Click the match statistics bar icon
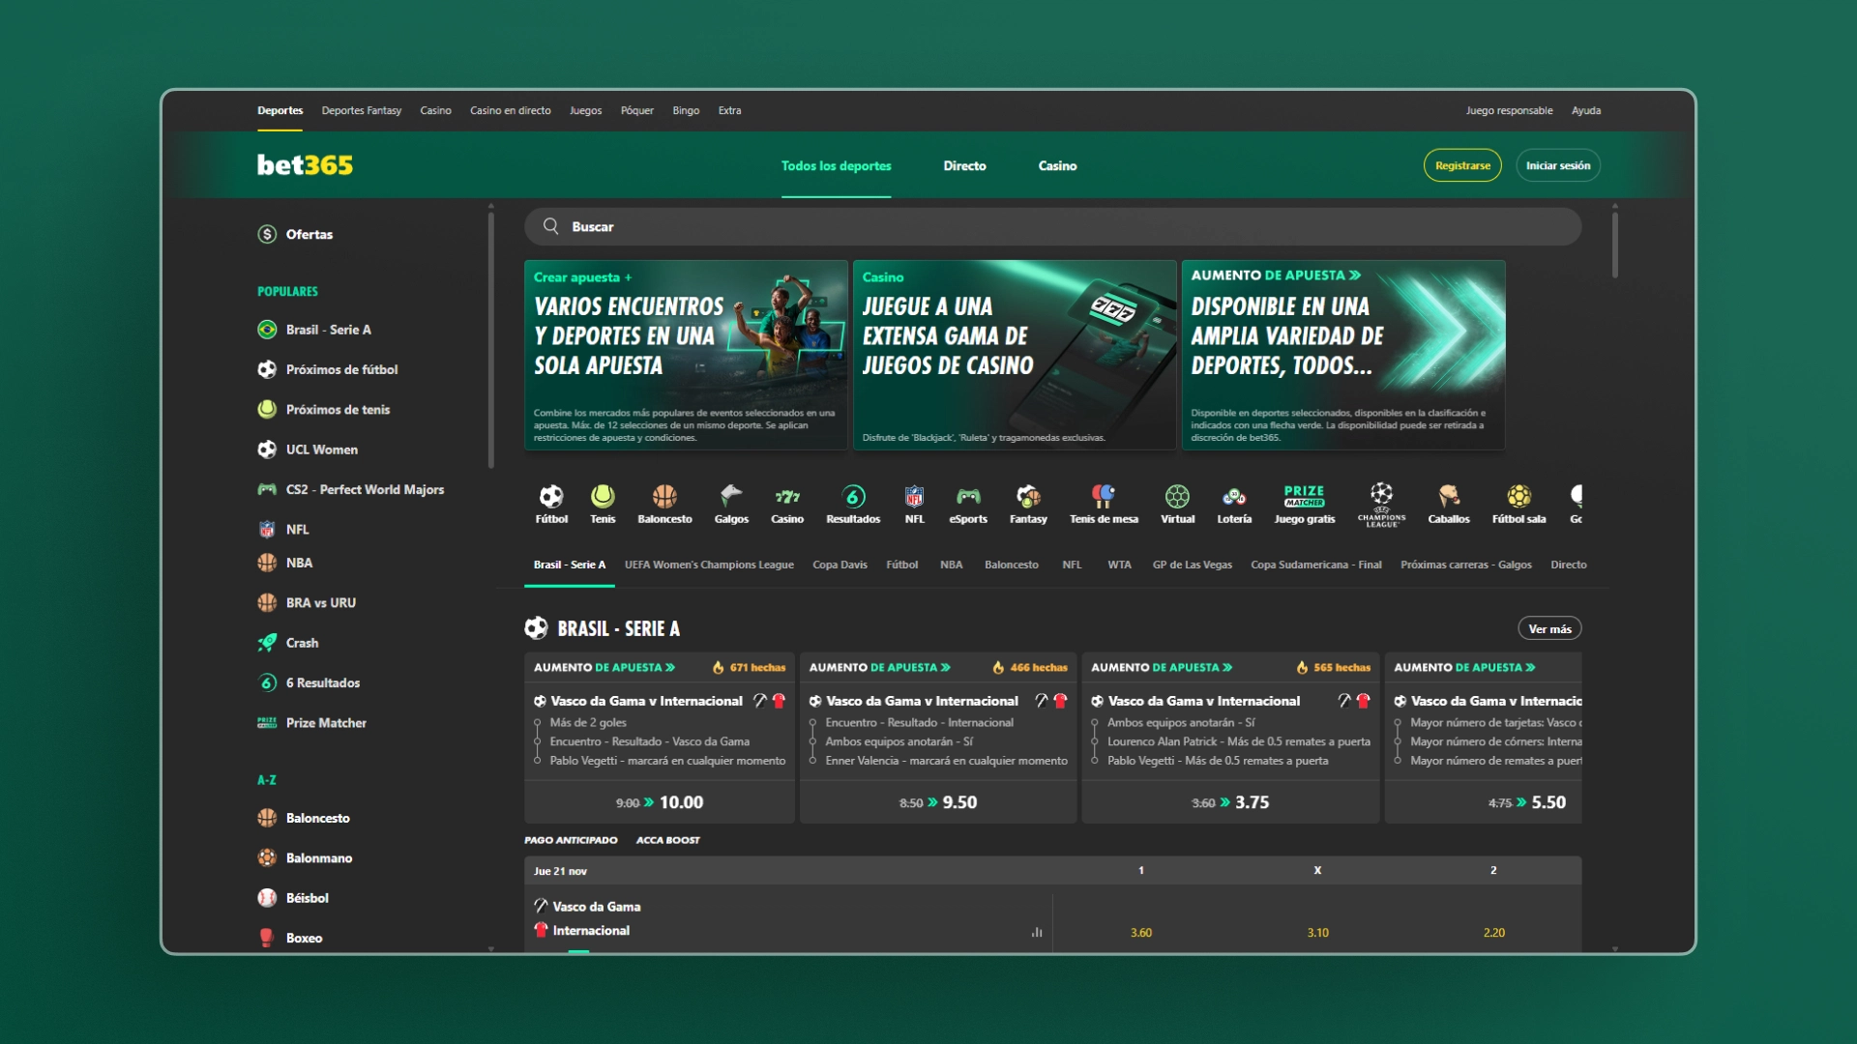Image resolution: width=1857 pixels, height=1044 pixels. [x=1037, y=932]
